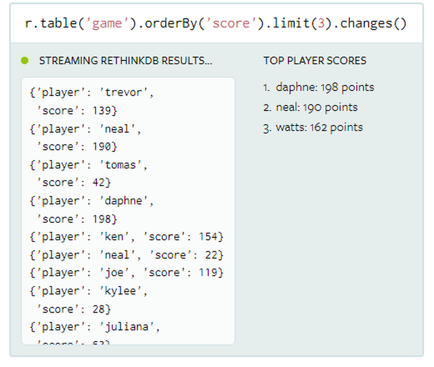Click the 'kylee' player line
434x367 pixels.
click(89, 291)
